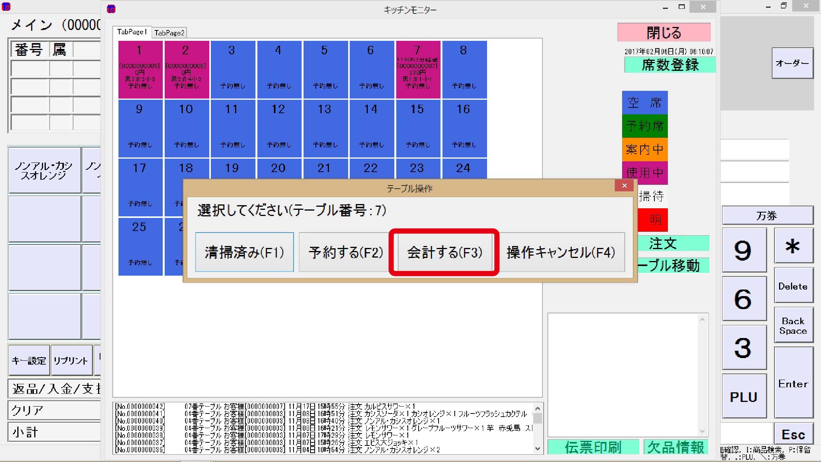Screen dimensions: 821x462
Task: Select the 空席 vacant seat status indicator
Action: pyautogui.click(x=644, y=103)
